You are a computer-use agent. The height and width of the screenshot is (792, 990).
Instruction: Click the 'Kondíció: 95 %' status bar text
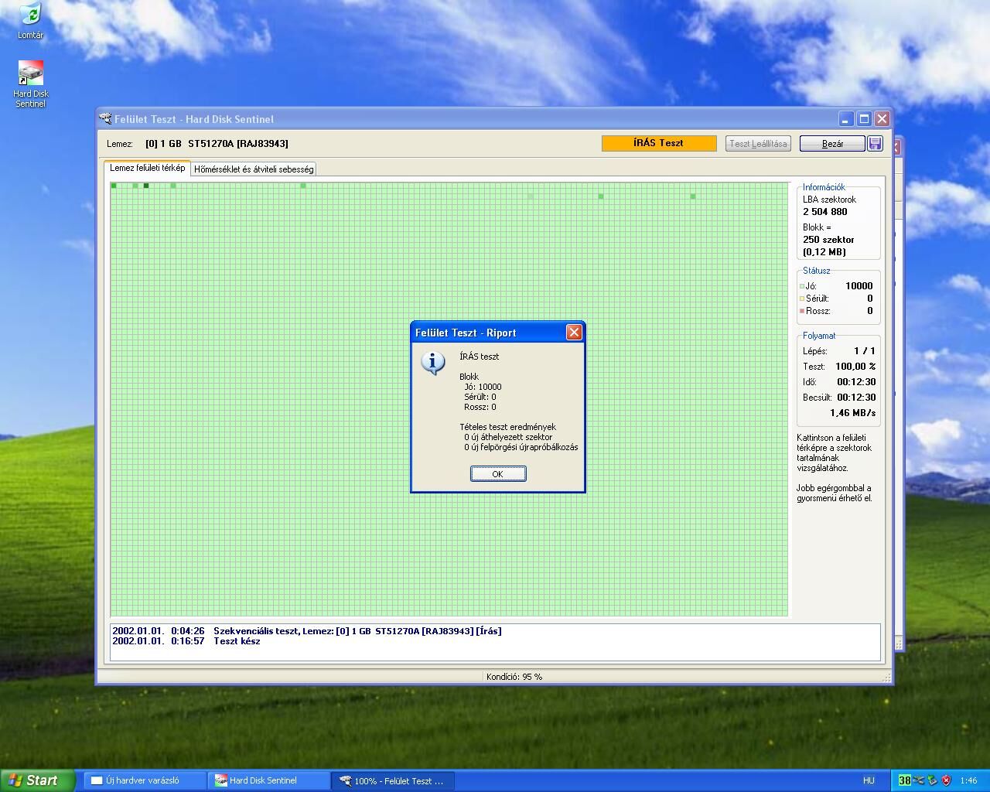click(514, 677)
